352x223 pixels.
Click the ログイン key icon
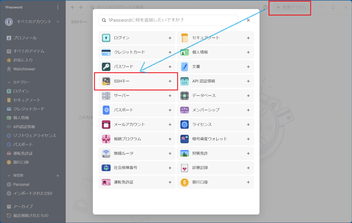click(106, 38)
